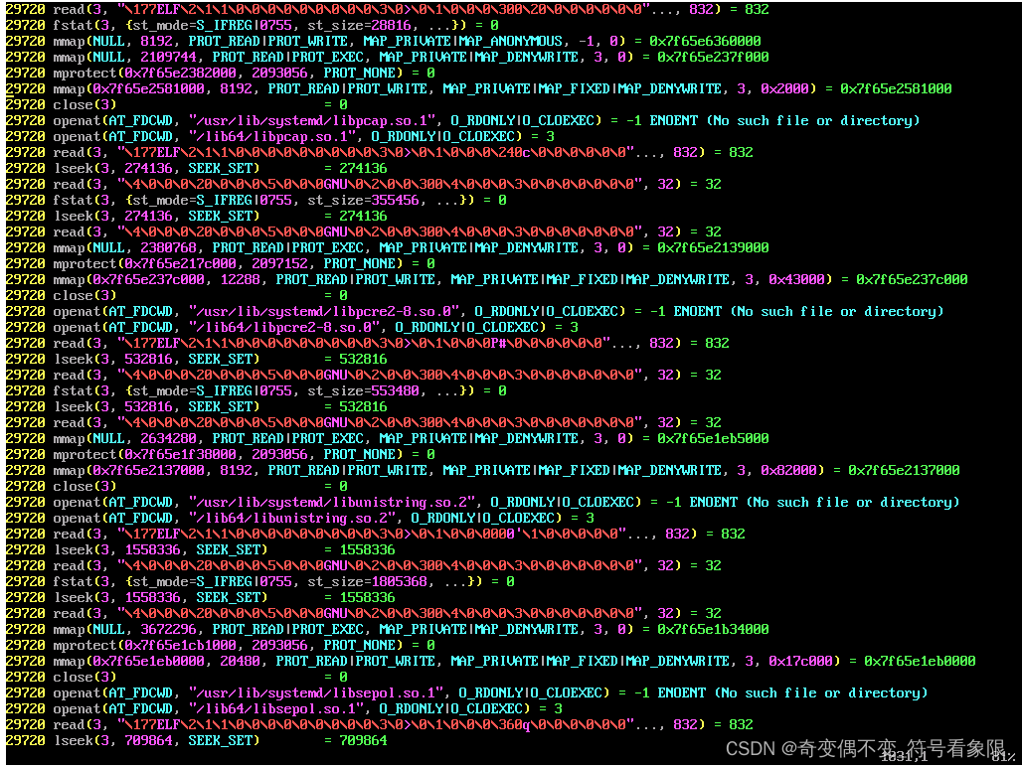Select the mmap line mapping 2380768 bytes

pos(387,248)
